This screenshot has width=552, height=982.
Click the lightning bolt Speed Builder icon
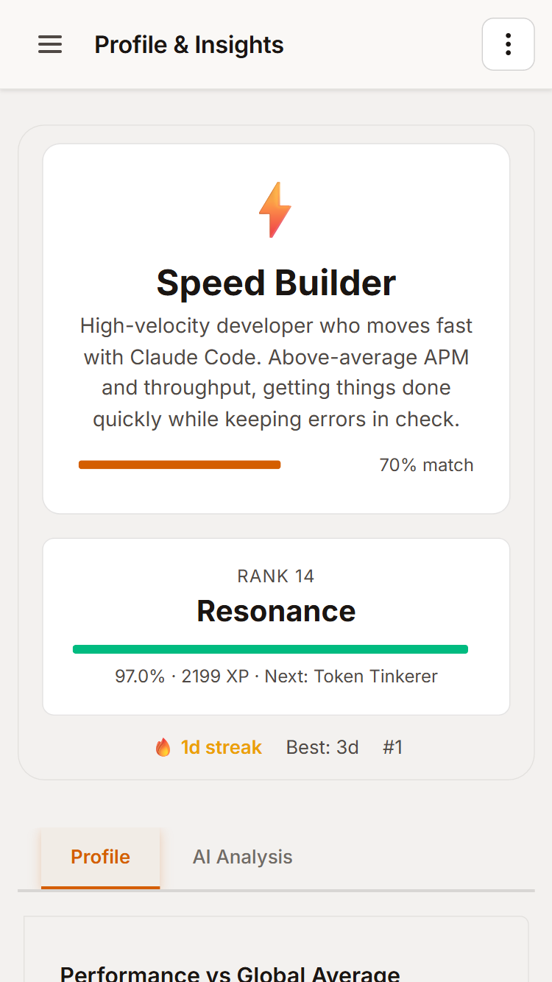[x=275, y=209]
